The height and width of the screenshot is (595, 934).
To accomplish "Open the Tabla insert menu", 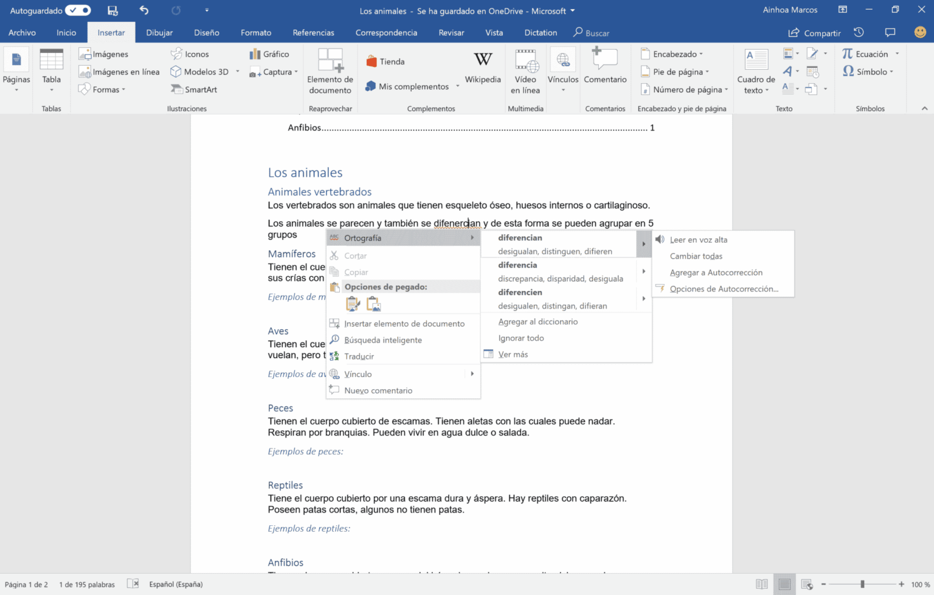I will pyautogui.click(x=51, y=70).
